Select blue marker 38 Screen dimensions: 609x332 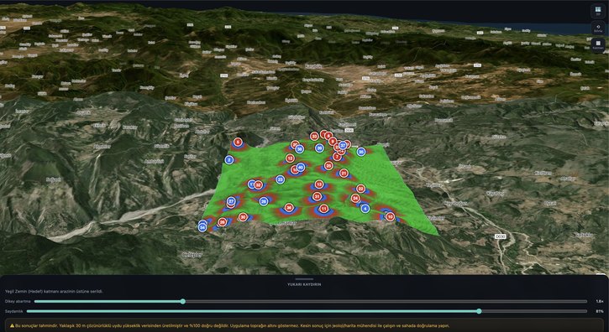pyautogui.click(x=299, y=149)
